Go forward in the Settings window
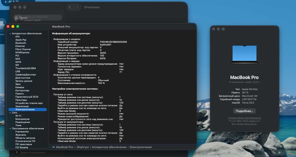The width and height of the screenshot is (296, 157). [77, 7]
